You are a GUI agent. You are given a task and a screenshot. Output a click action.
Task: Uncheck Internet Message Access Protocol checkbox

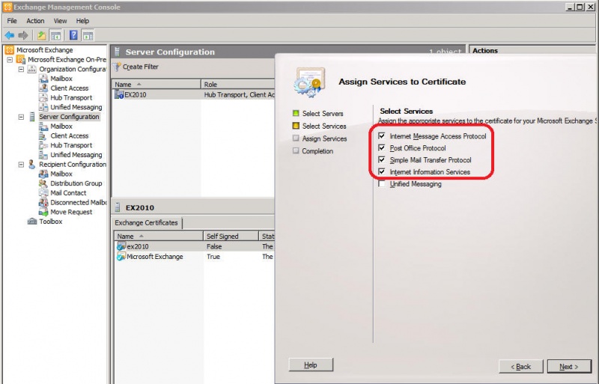(x=383, y=136)
